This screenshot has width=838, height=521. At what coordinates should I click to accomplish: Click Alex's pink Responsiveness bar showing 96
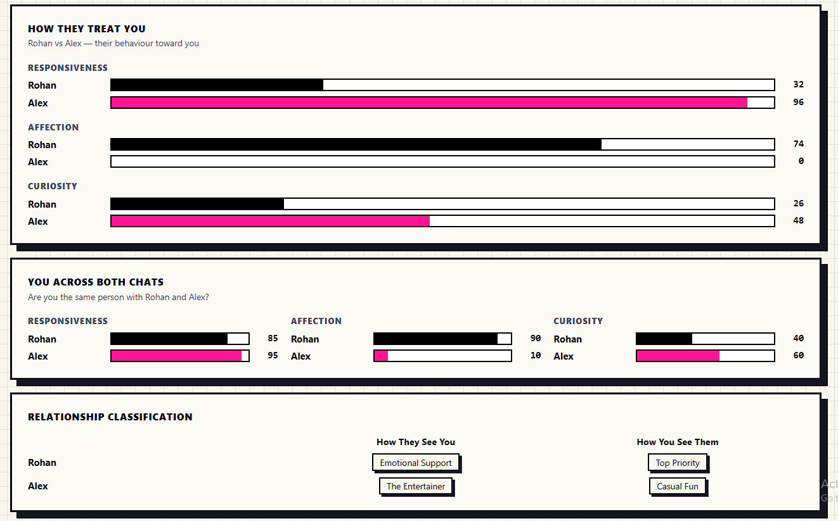[x=442, y=102]
